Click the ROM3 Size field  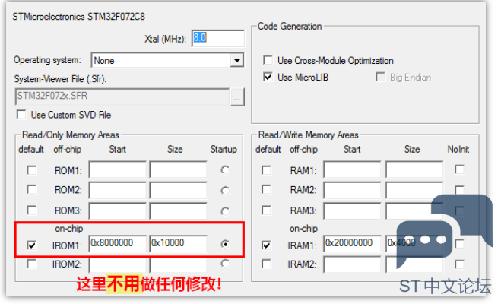(178, 211)
